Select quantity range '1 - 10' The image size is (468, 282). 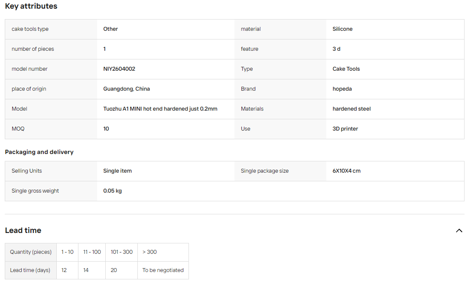68,252
